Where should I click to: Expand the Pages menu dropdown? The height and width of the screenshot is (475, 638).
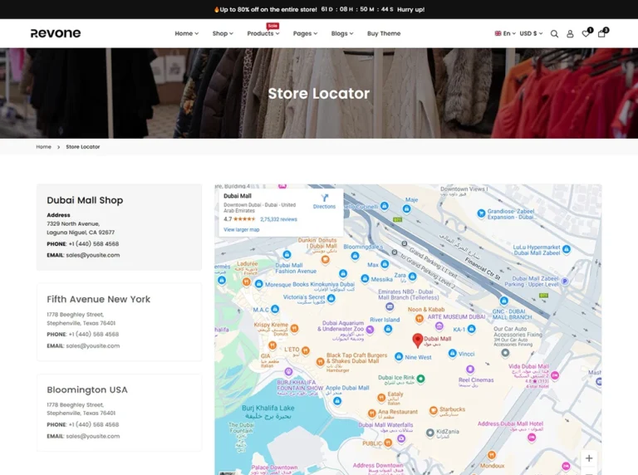coord(305,33)
